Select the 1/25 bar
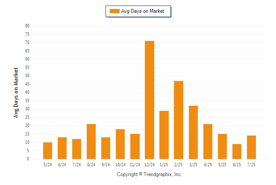 pyautogui.click(x=164, y=135)
